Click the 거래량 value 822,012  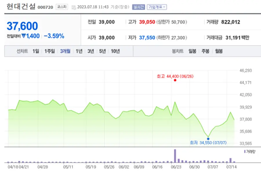tap(231, 22)
